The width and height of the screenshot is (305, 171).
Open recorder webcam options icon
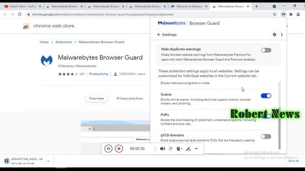(x=179, y=149)
